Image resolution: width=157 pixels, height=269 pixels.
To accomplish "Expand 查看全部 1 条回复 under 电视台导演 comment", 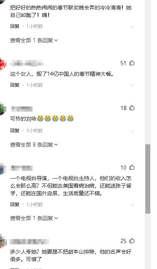I will pos(34,218).
